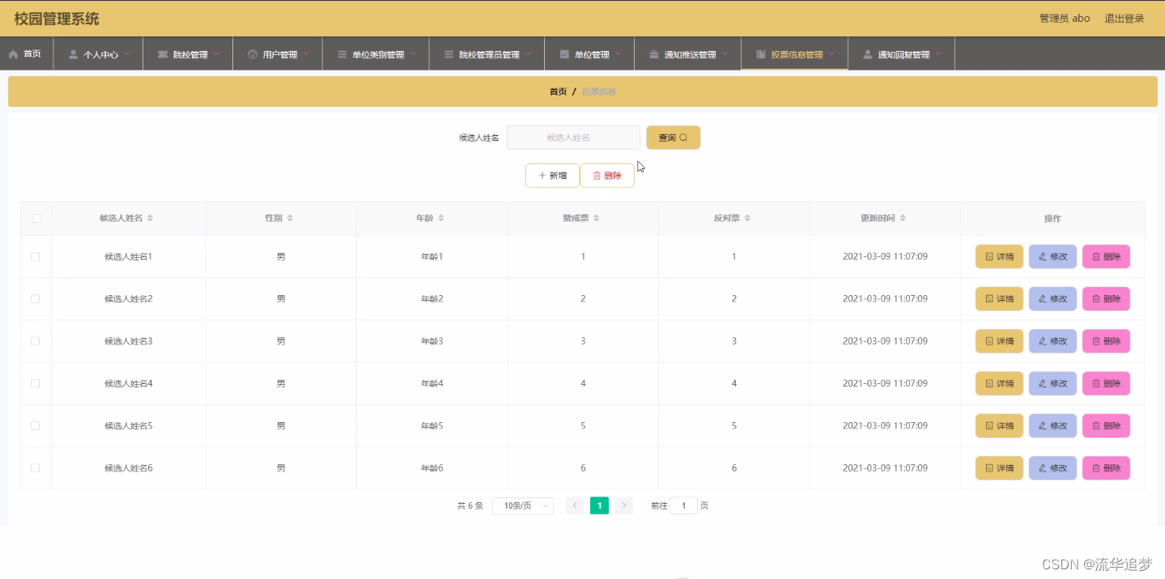Image resolution: width=1165 pixels, height=579 pixels.
Task: Expand the 通知推送管理 dropdown arrow
Action: [725, 53]
